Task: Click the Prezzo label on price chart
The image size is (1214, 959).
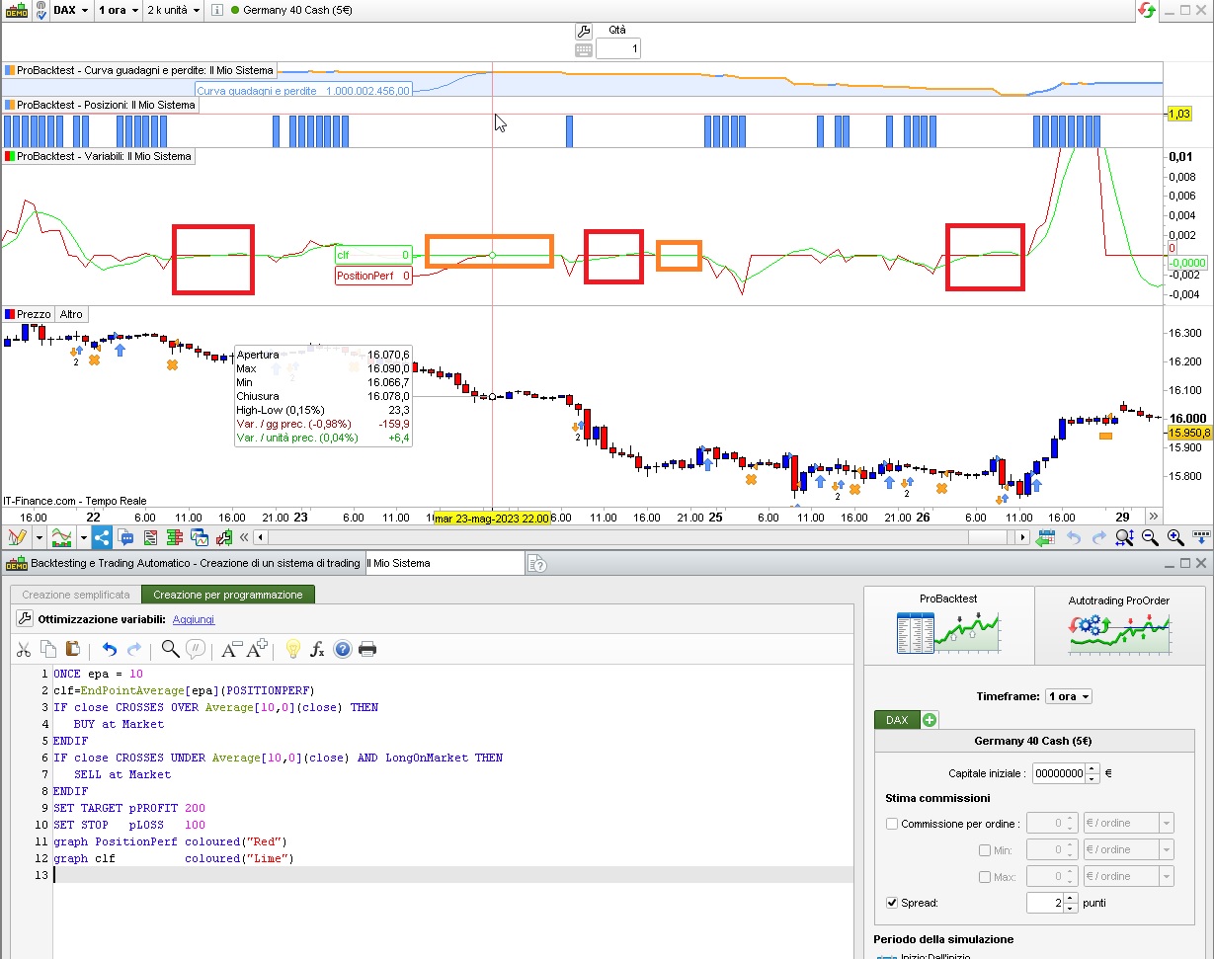Action: (28, 314)
